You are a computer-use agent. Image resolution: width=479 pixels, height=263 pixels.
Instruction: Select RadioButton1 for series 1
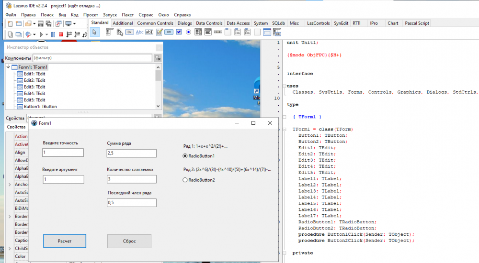[185, 156]
